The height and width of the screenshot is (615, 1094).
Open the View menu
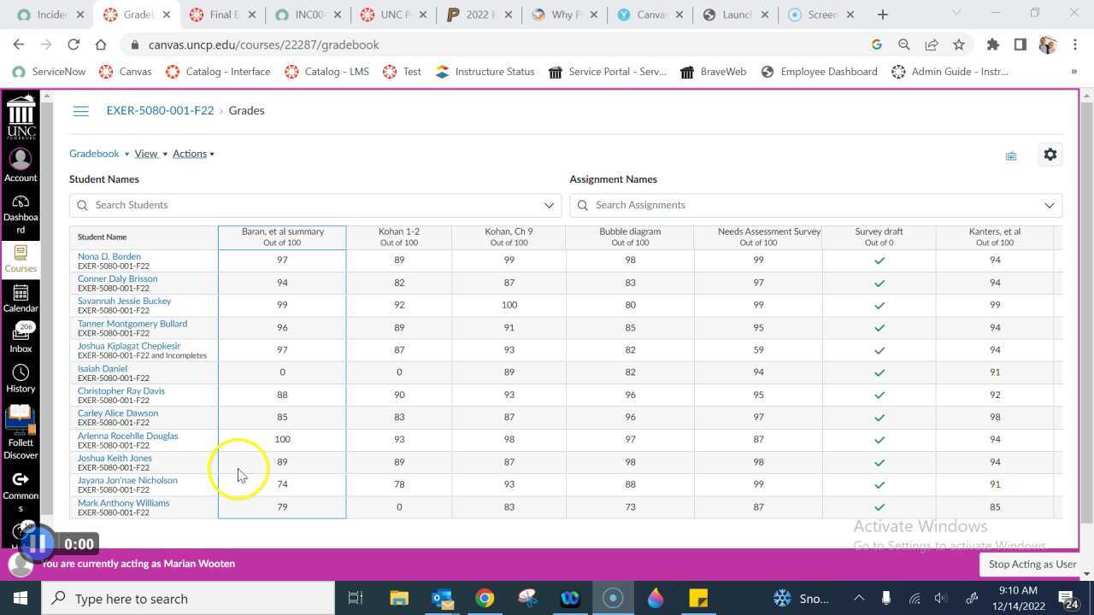point(150,154)
